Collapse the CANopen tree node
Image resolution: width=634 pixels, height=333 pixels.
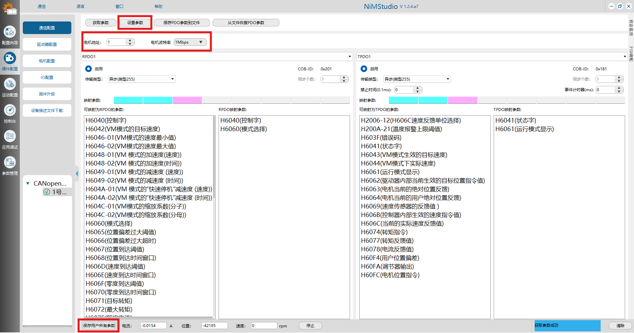[28, 183]
